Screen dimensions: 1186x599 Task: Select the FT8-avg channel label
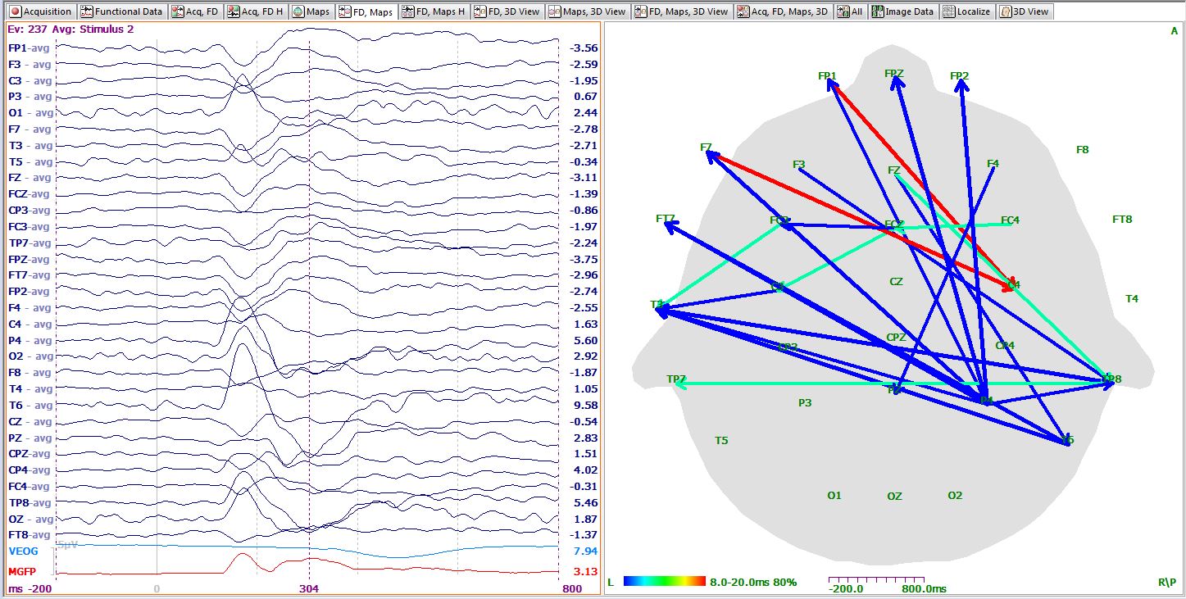pos(29,535)
